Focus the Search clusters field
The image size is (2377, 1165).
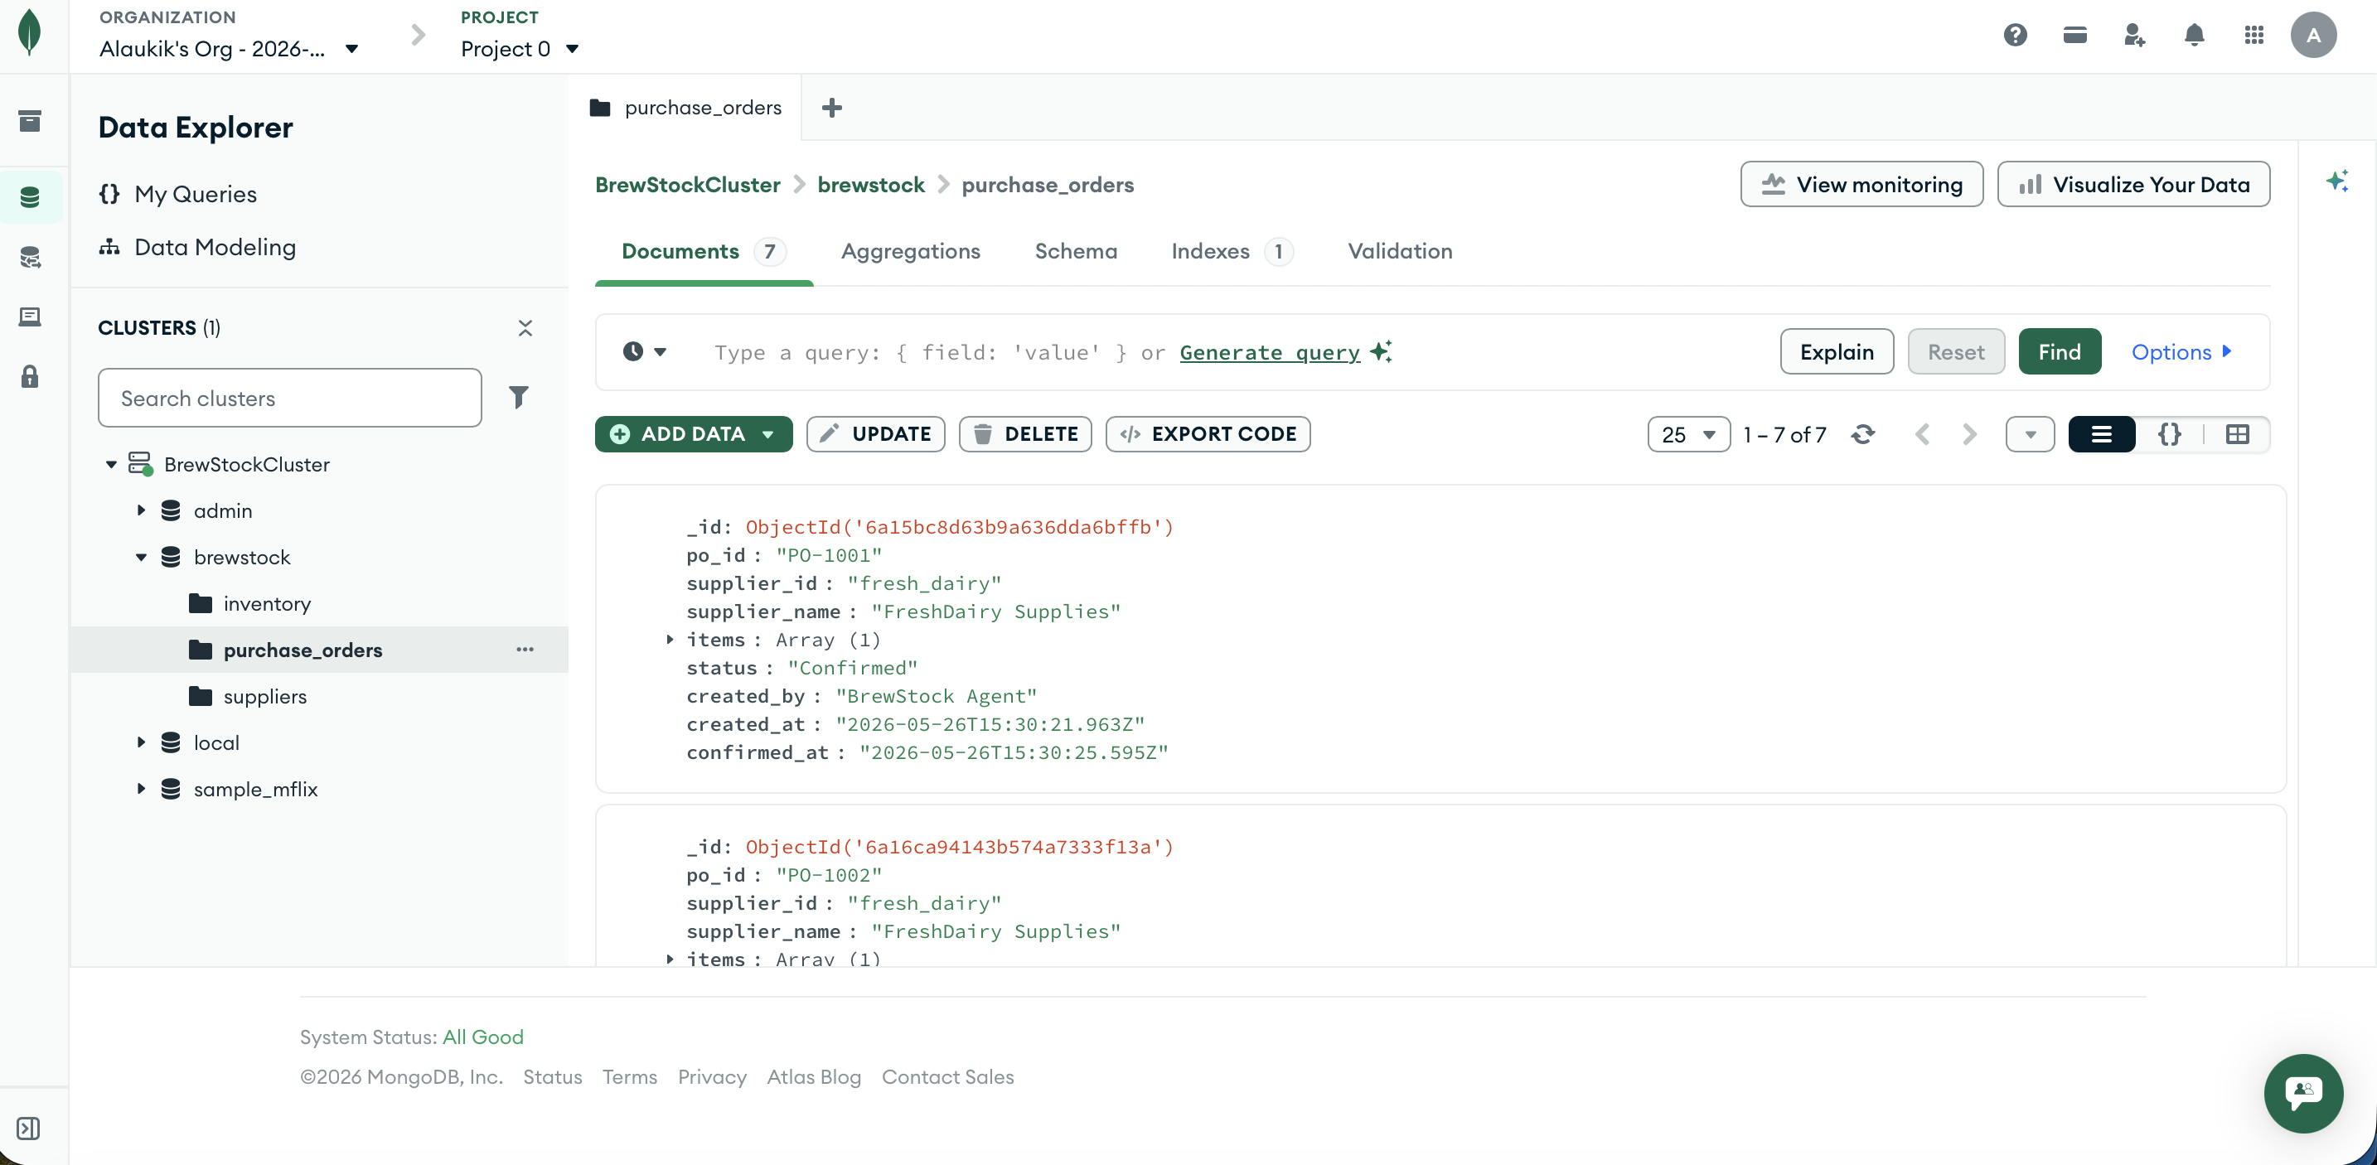click(288, 398)
